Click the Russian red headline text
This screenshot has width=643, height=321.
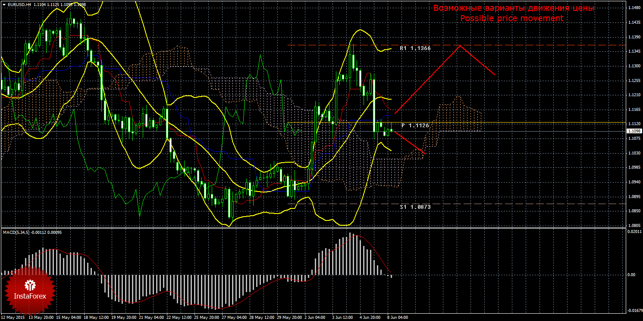pyautogui.click(x=514, y=8)
